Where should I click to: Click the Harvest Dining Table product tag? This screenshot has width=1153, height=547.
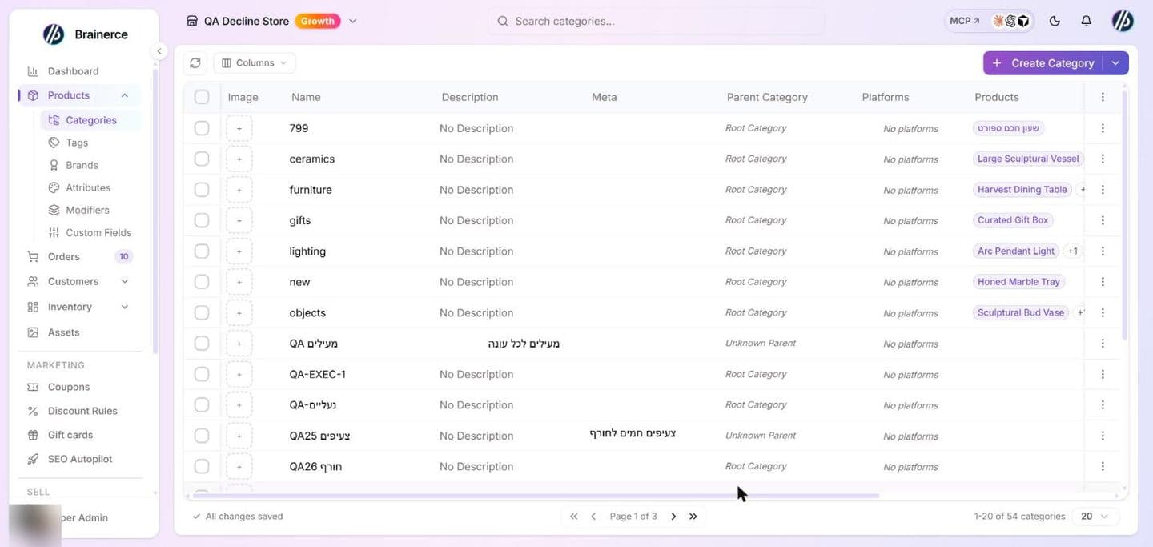point(1022,190)
